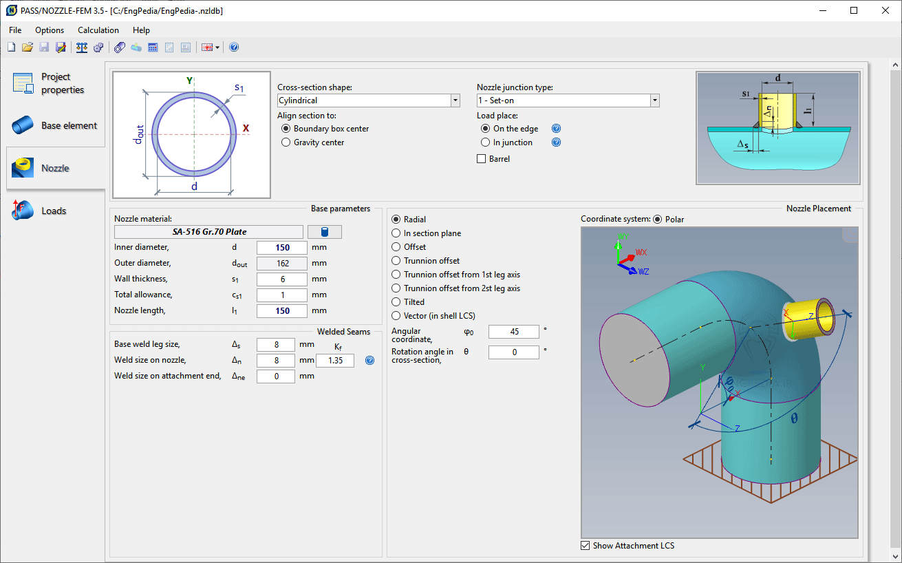Expand the Cross-section shape dropdown
This screenshot has height=563, width=902.
click(455, 100)
